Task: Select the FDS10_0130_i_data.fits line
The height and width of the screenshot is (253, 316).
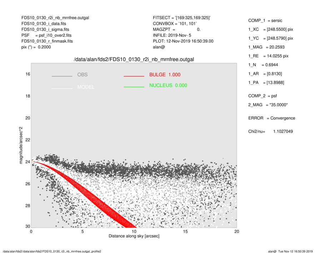Action: coord(44,24)
